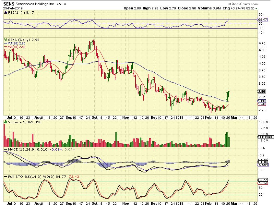Click the Close 2.96 header value
The height and width of the screenshot is (207, 274).
click(x=187, y=8)
